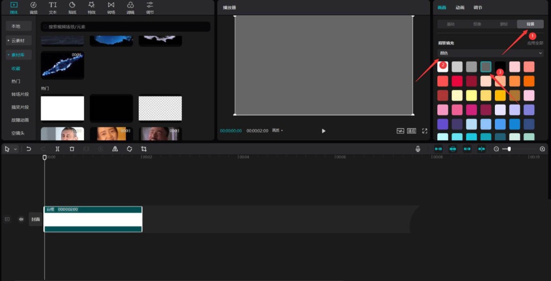Enter fullscreen preview in the player

click(424, 131)
